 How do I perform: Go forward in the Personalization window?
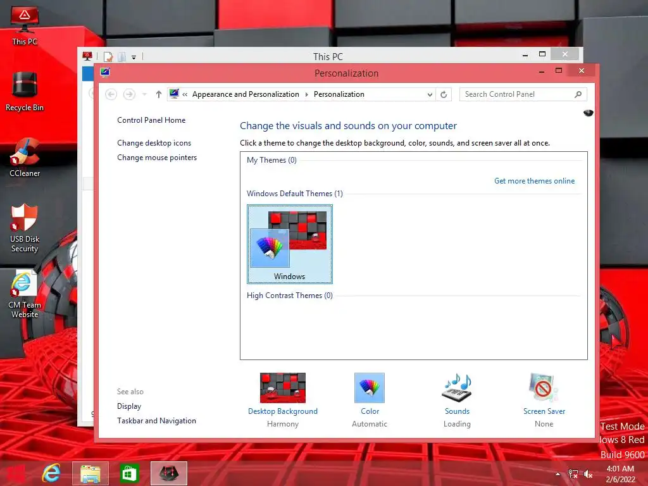tap(129, 94)
